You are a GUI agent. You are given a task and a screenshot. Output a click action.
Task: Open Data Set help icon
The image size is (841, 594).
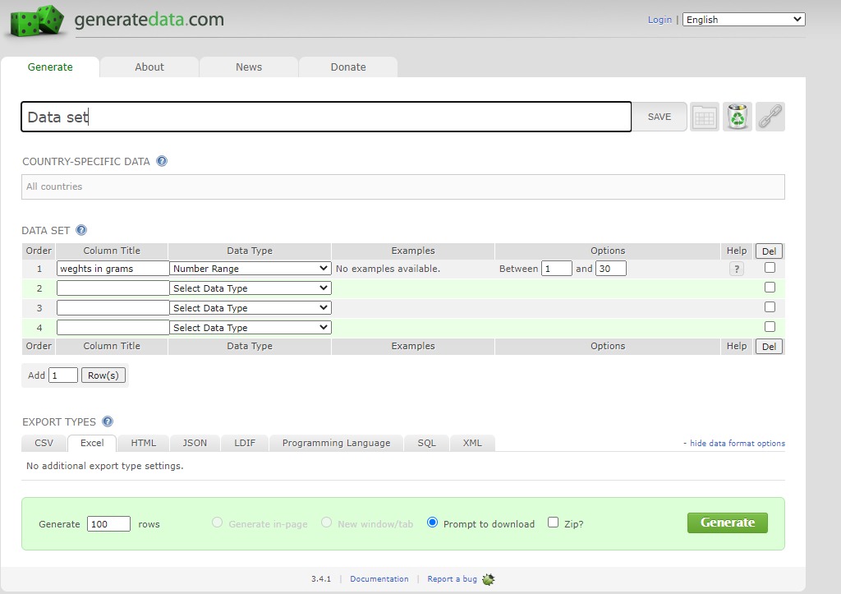click(x=81, y=230)
